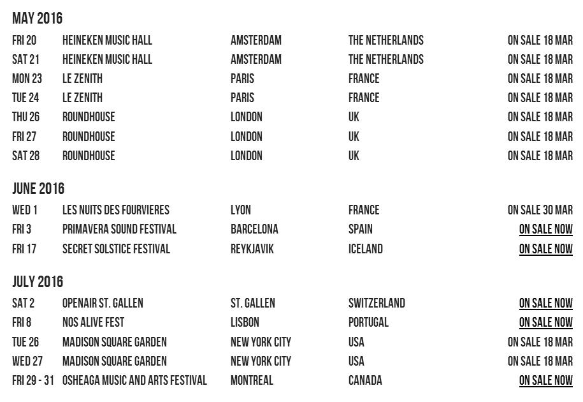The width and height of the screenshot is (583, 402).
Task: Click ON SALE NOW for Primavera Sound Festival
Action: (x=545, y=229)
